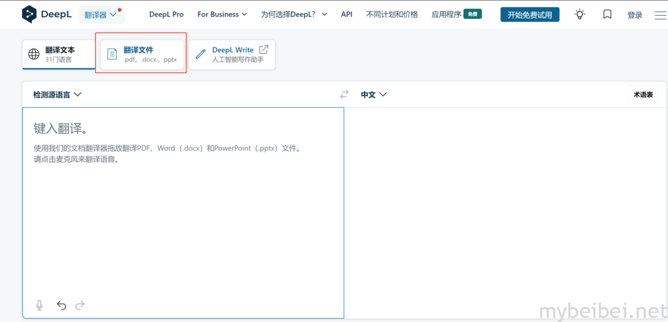
Task: Expand the For Business menu
Action: tap(222, 14)
